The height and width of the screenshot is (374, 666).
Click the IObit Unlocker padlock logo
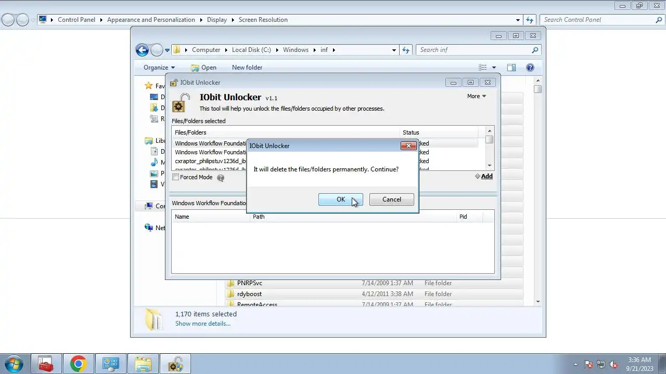coord(182,102)
